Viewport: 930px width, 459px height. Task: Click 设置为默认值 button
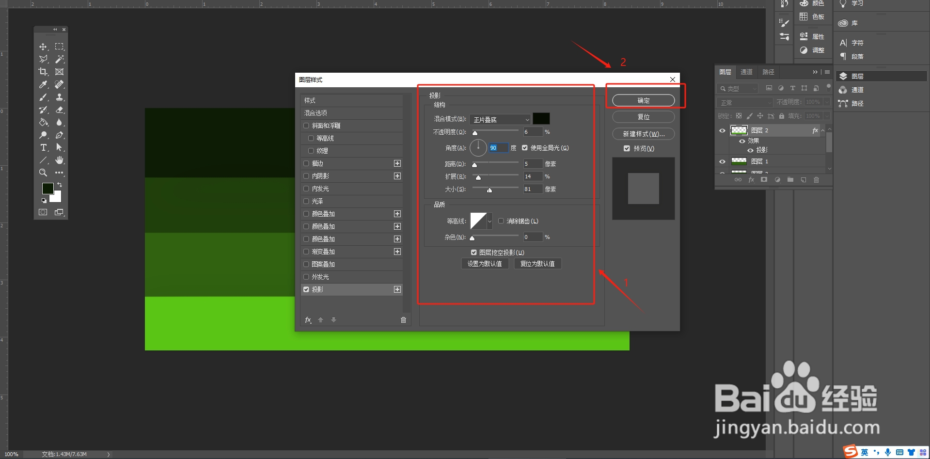pyautogui.click(x=485, y=264)
